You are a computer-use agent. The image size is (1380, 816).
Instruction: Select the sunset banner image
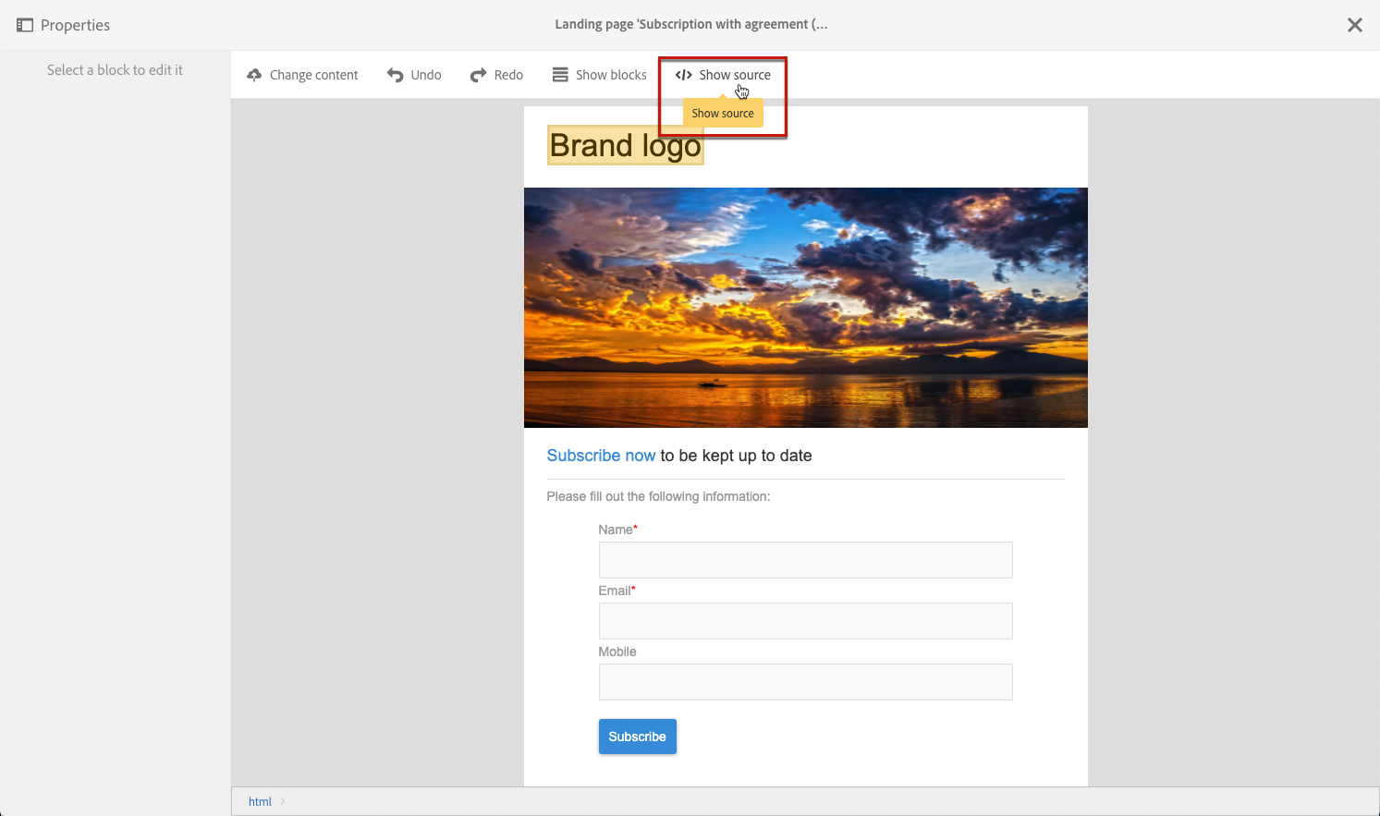coord(806,308)
